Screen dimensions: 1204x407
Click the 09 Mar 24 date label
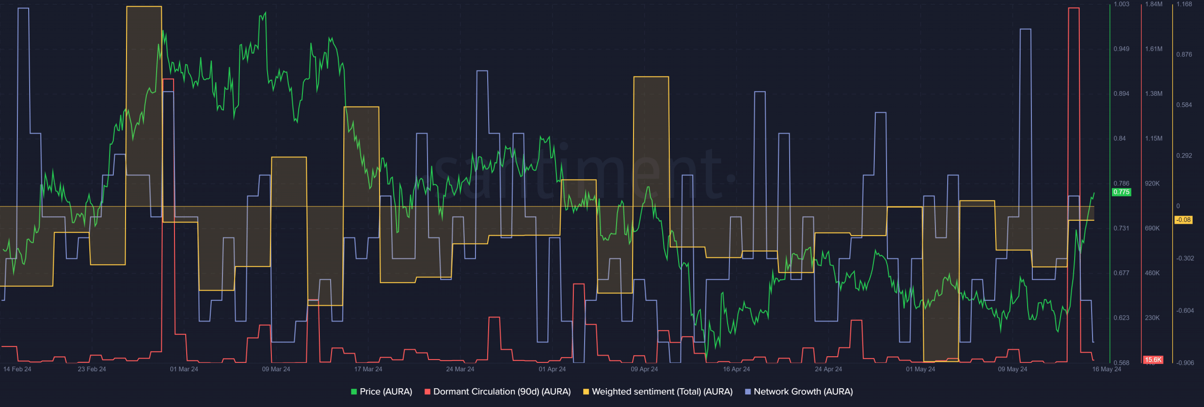point(276,369)
